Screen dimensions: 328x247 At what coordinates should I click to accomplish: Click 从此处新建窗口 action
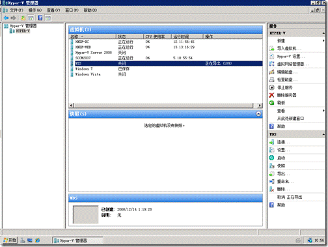tap(290, 119)
